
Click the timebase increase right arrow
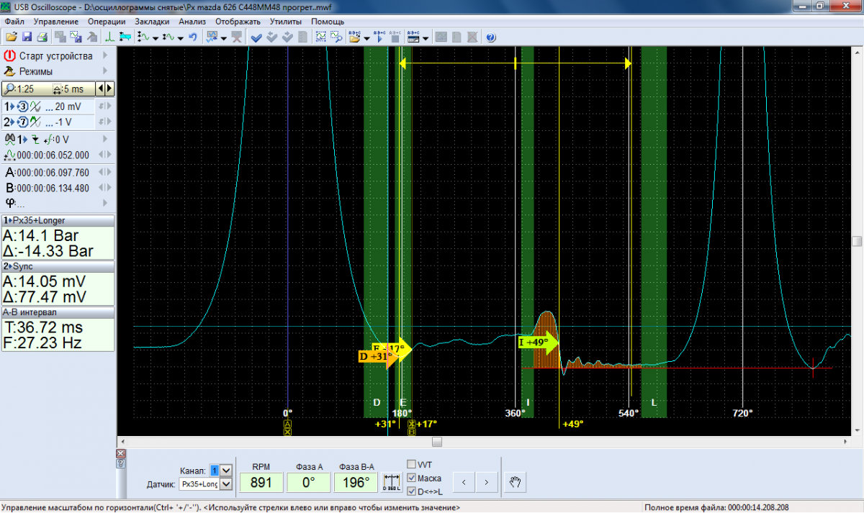coord(109,88)
